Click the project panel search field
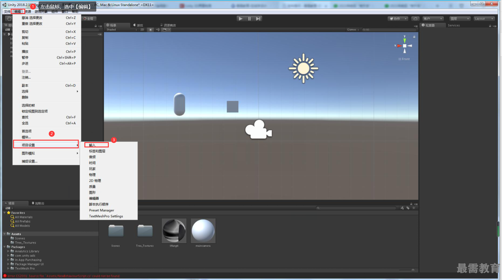This screenshot has width=502, height=280. click(356, 208)
